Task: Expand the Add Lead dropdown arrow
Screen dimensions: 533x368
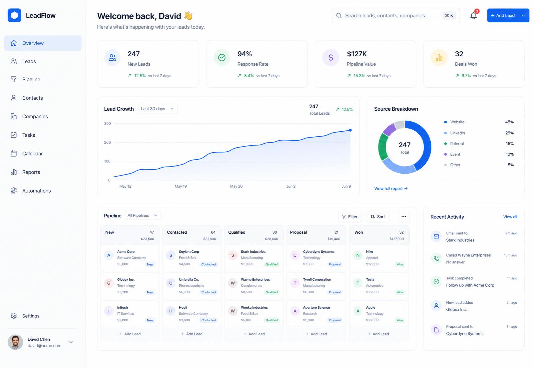Action: [x=523, y=16]
